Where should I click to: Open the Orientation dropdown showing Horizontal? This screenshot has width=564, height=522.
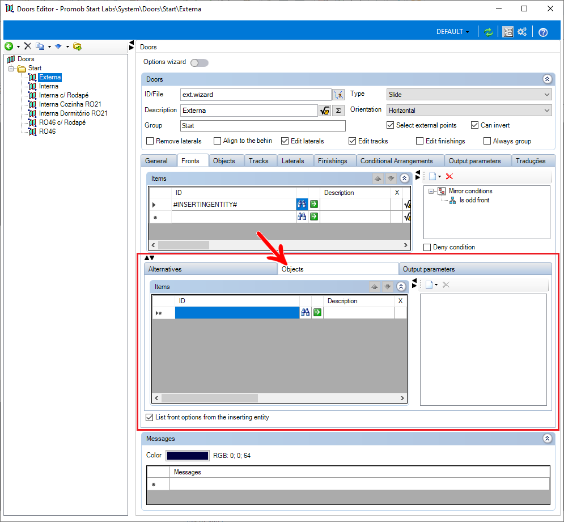click(469, 111)
